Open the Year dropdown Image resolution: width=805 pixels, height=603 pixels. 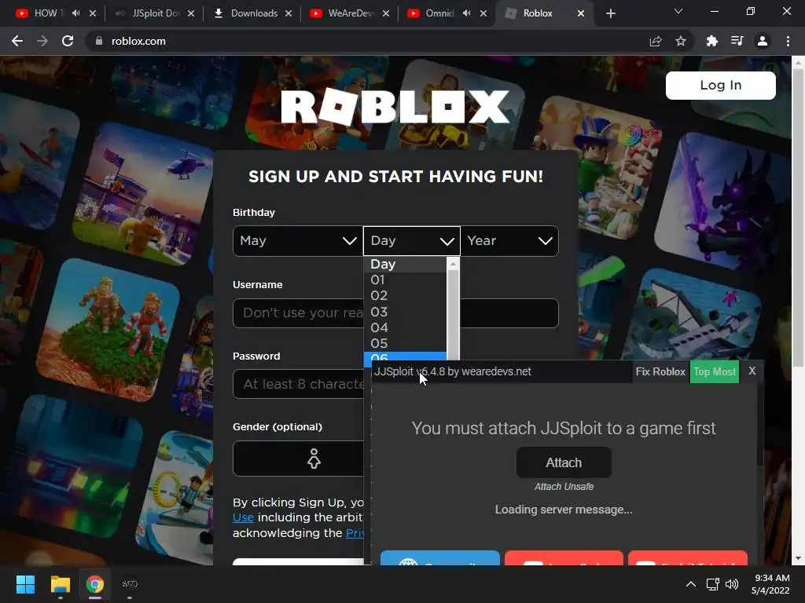509,240
